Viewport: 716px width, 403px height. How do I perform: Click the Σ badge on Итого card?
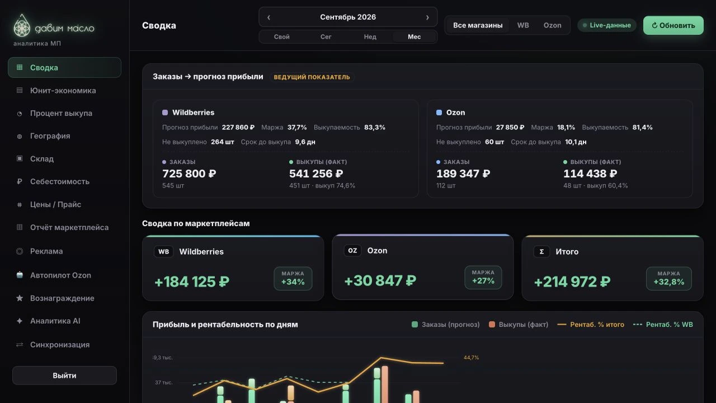coord(541,252)
